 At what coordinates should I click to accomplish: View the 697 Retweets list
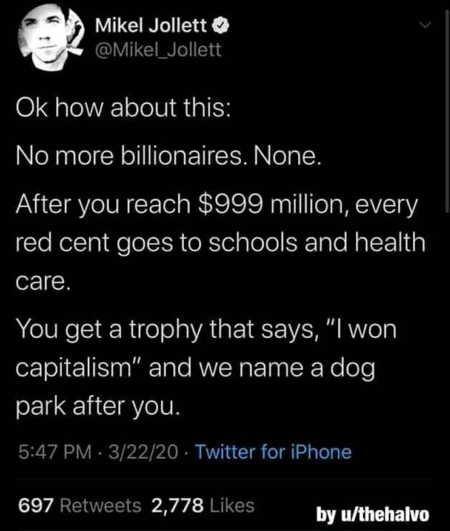click(x=80, y=506)
